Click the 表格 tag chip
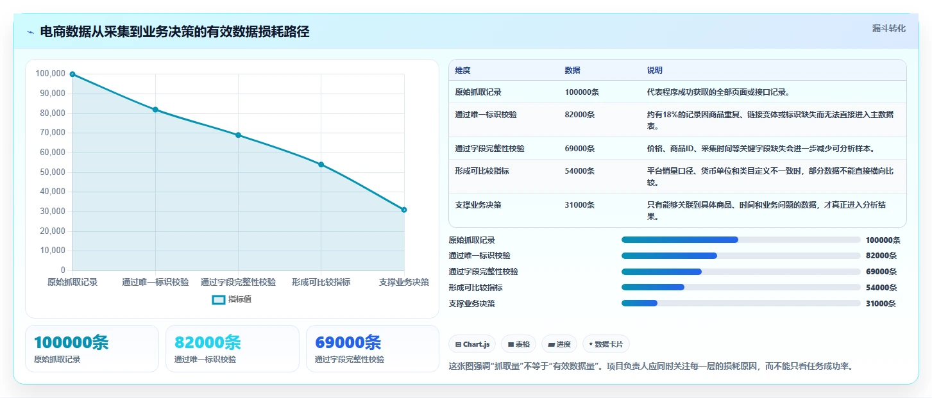The width and height of the screenshot is (932, 398). pyautogui.click(x=518, y=344)
